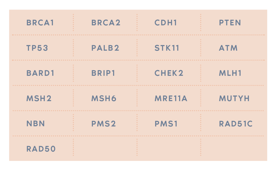Select the BRCA2 gene cell
This screenshot has height=169, width=277.
click(x=106, y=23)
